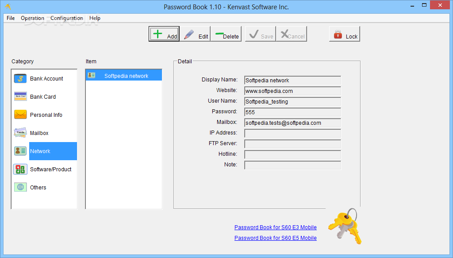Select the "Softpedia network" item text
The image size is (453, 258).
126,76
